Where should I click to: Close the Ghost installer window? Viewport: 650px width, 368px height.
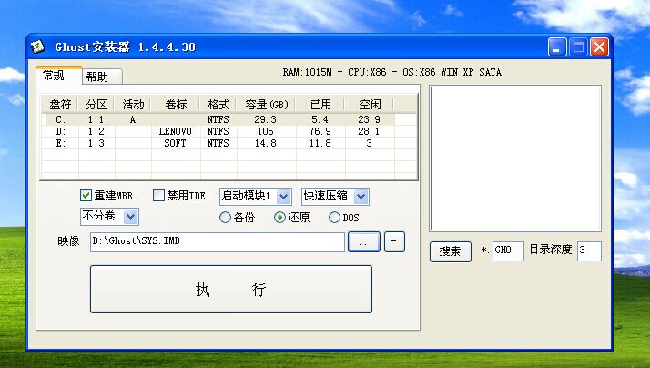click(598, 46)
